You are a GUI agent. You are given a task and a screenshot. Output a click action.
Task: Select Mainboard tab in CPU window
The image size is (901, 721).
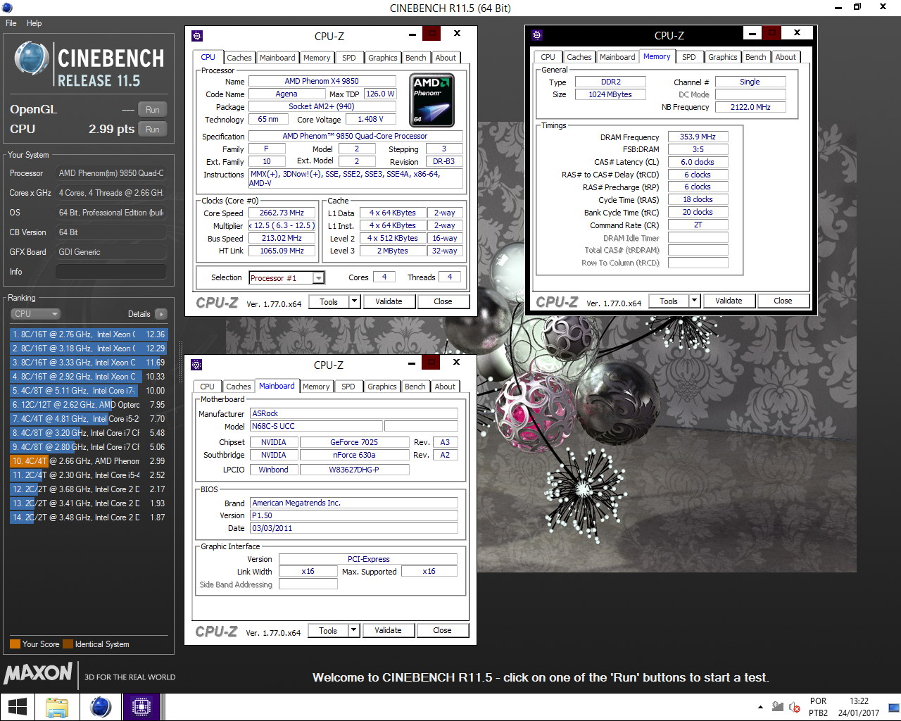point(277,58)
